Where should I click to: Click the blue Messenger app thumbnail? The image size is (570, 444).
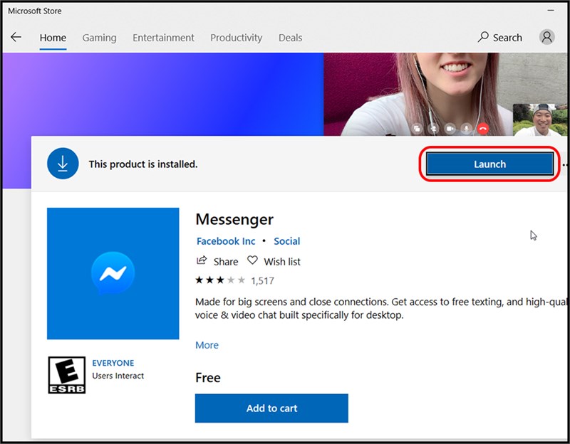point(113,274)
